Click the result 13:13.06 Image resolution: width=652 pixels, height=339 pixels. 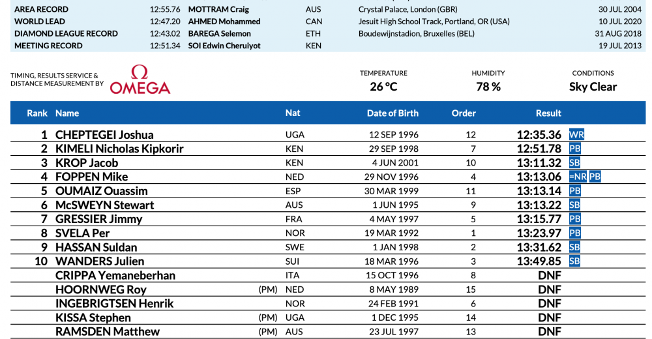[539, 177]
